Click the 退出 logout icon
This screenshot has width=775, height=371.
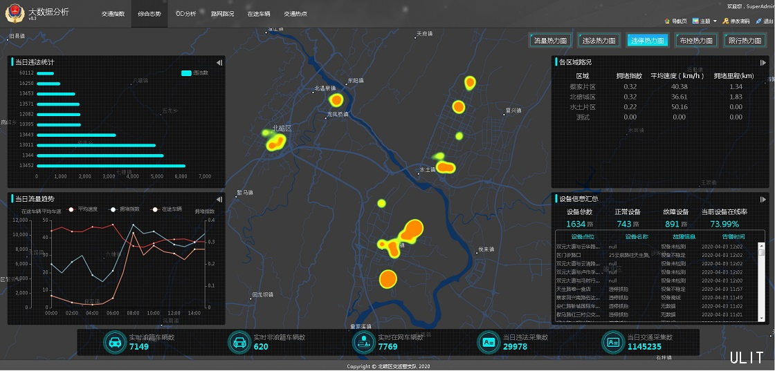[760, 21]
